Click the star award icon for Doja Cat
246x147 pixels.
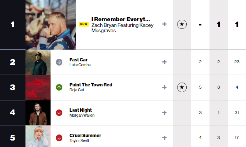(182, 87)
